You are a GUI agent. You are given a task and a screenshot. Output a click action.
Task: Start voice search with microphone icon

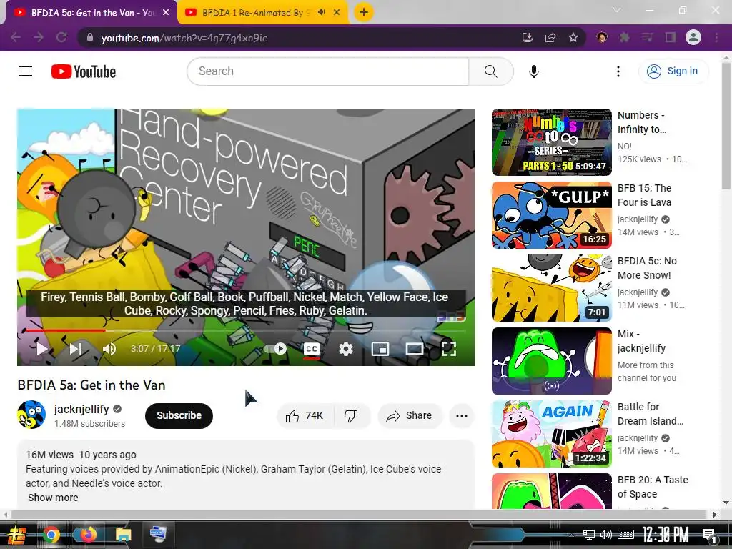tap(534, 71)
